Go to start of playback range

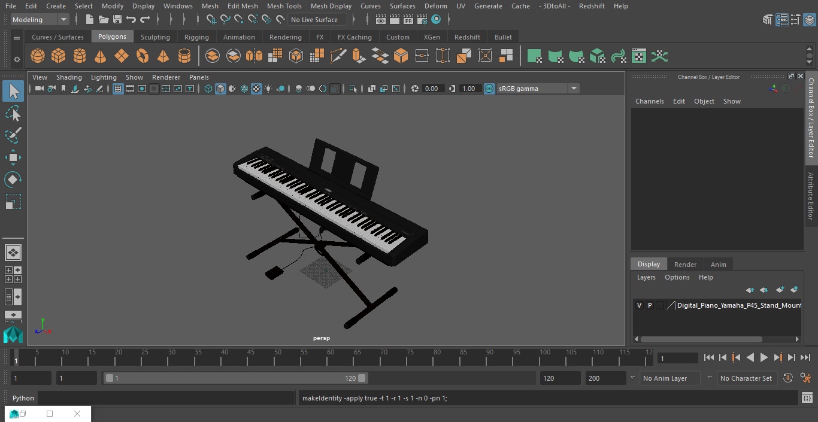[x=709, y=357]
